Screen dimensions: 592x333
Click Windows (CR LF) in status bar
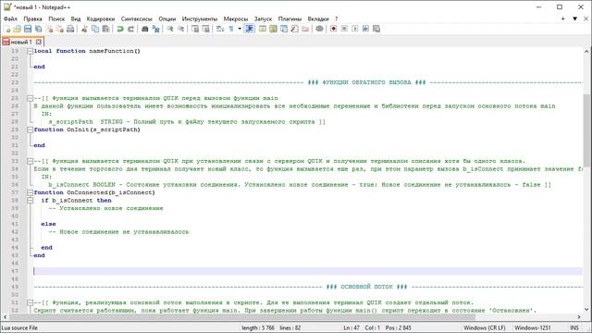(x=485, y=327)
